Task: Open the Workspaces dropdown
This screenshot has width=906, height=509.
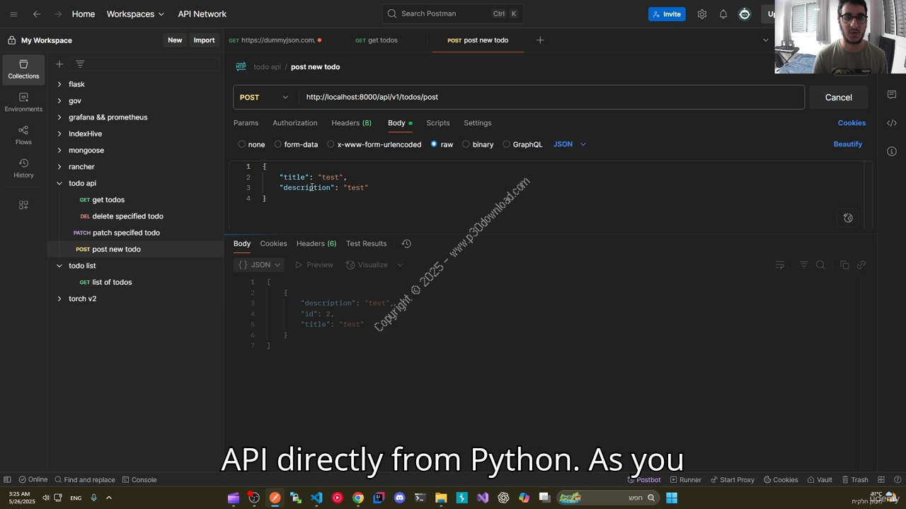Action: click(135, 14)
